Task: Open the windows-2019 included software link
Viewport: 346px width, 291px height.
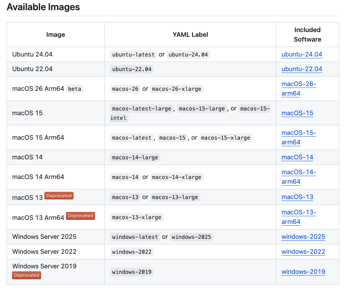Action: tap(303, 272)
